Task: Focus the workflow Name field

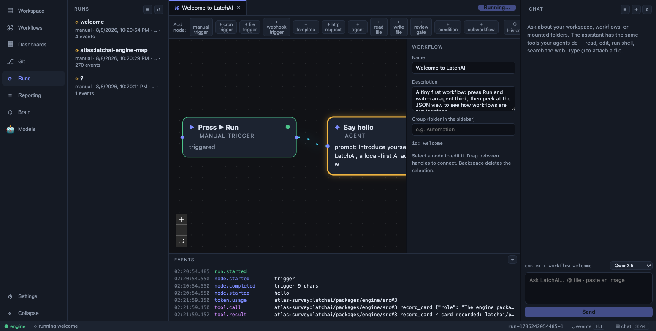Action: point(464,68)
